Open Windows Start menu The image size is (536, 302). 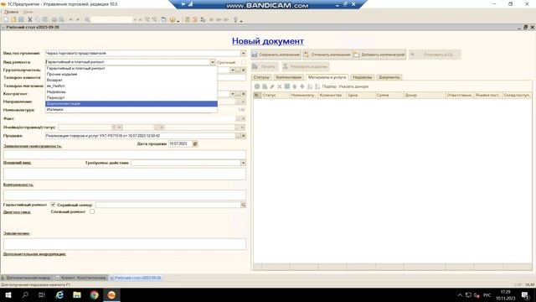pos(8,294)
